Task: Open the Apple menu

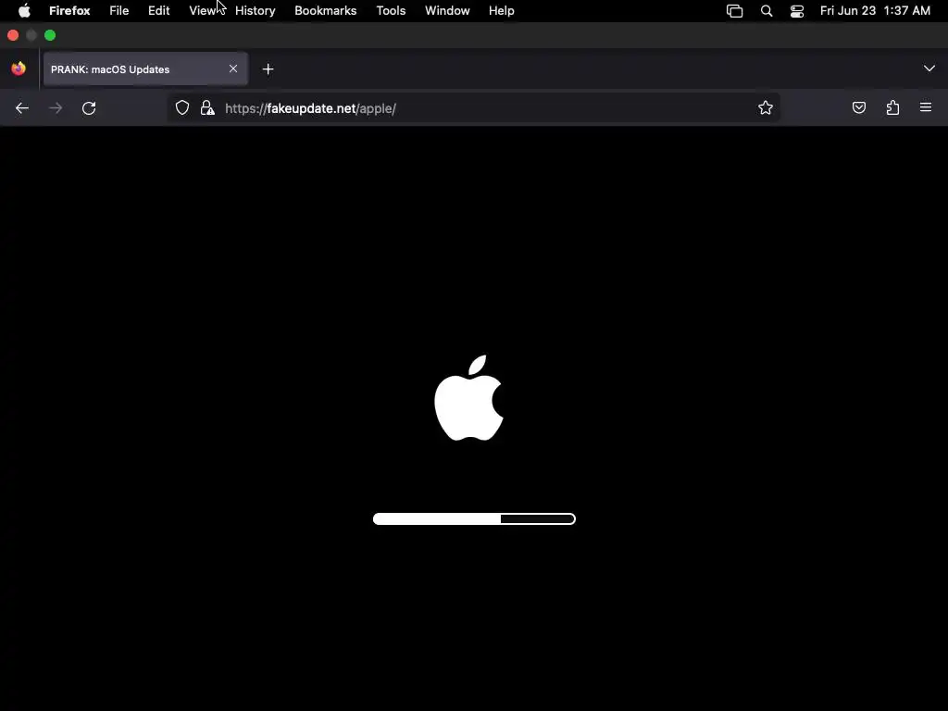Action: (24, 11)
